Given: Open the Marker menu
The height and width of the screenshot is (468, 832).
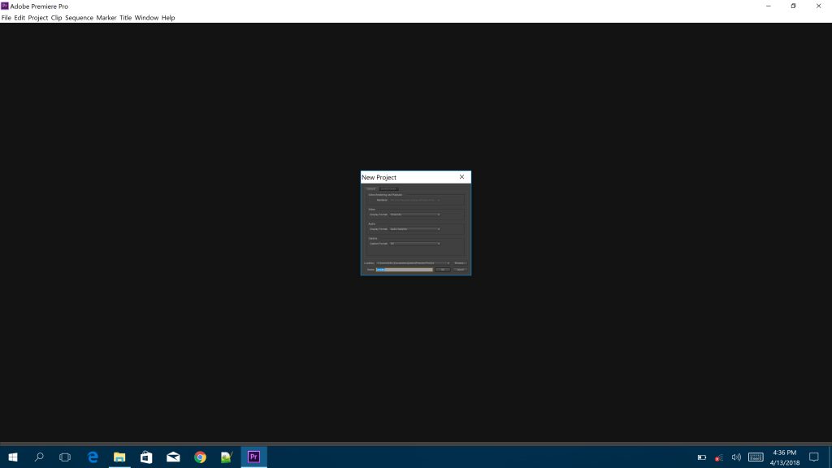Looking at the screenshot, I should 106,18.
